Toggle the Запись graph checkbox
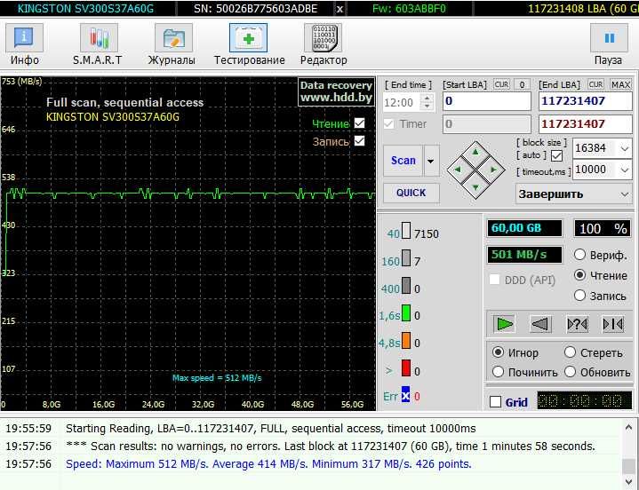639x490 pixels. tap(360, 141)
